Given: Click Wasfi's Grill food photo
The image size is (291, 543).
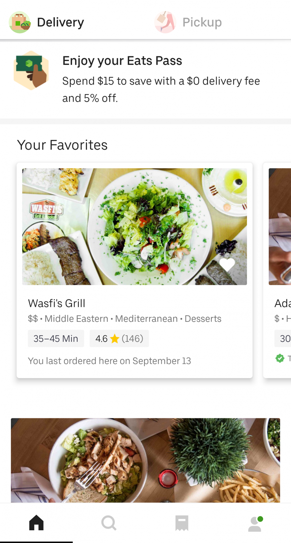Looking at the screenshot, I should tap(135, 225).
